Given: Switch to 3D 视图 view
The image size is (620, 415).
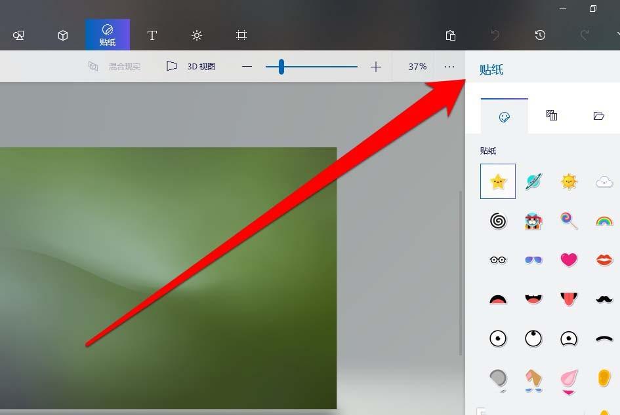Looking at the screenshot, I should pos(191,66).
